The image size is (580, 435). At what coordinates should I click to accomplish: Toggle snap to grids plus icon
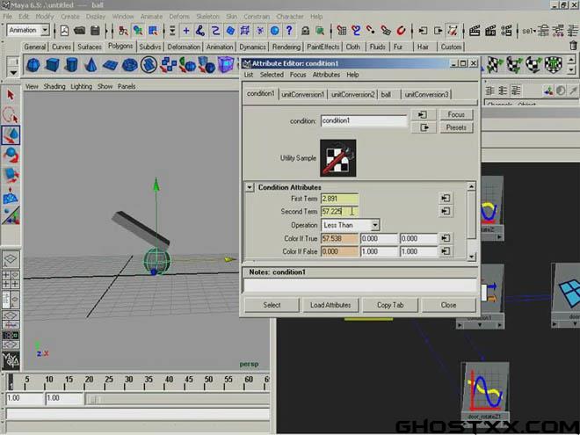186,31
